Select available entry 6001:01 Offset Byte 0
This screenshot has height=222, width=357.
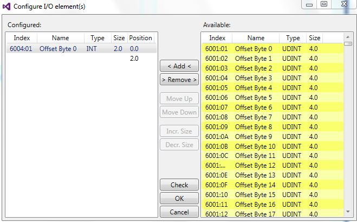(272, 49)
